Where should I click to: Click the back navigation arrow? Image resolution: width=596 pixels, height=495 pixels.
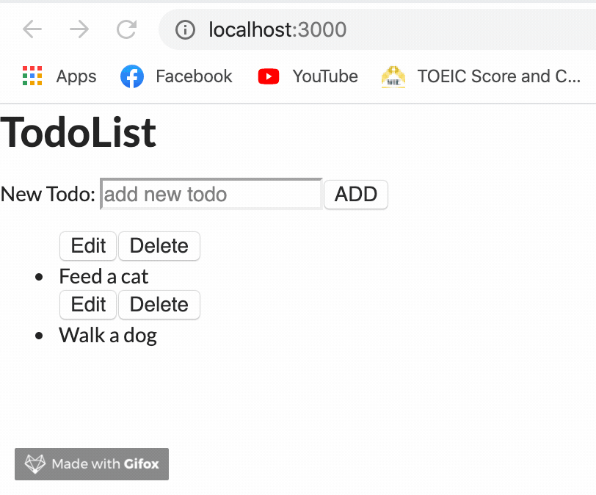pos(32,29)
